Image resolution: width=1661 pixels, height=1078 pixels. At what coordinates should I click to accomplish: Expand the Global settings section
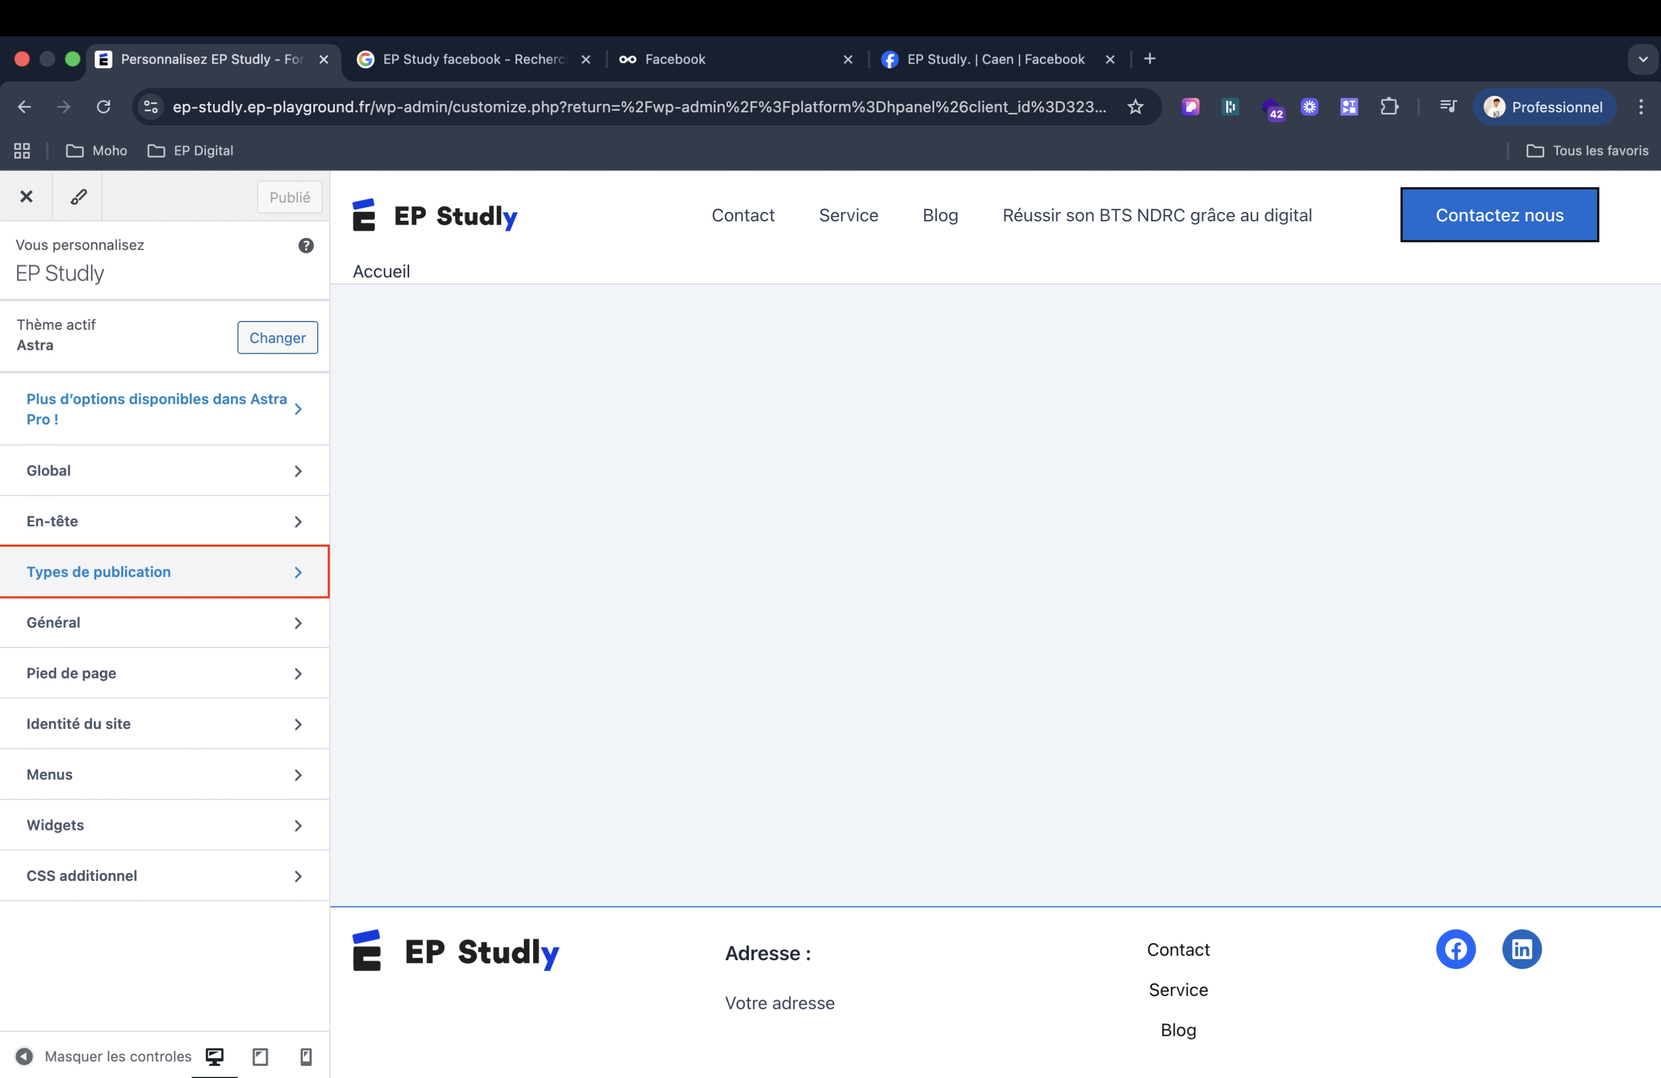coord(164,471)
